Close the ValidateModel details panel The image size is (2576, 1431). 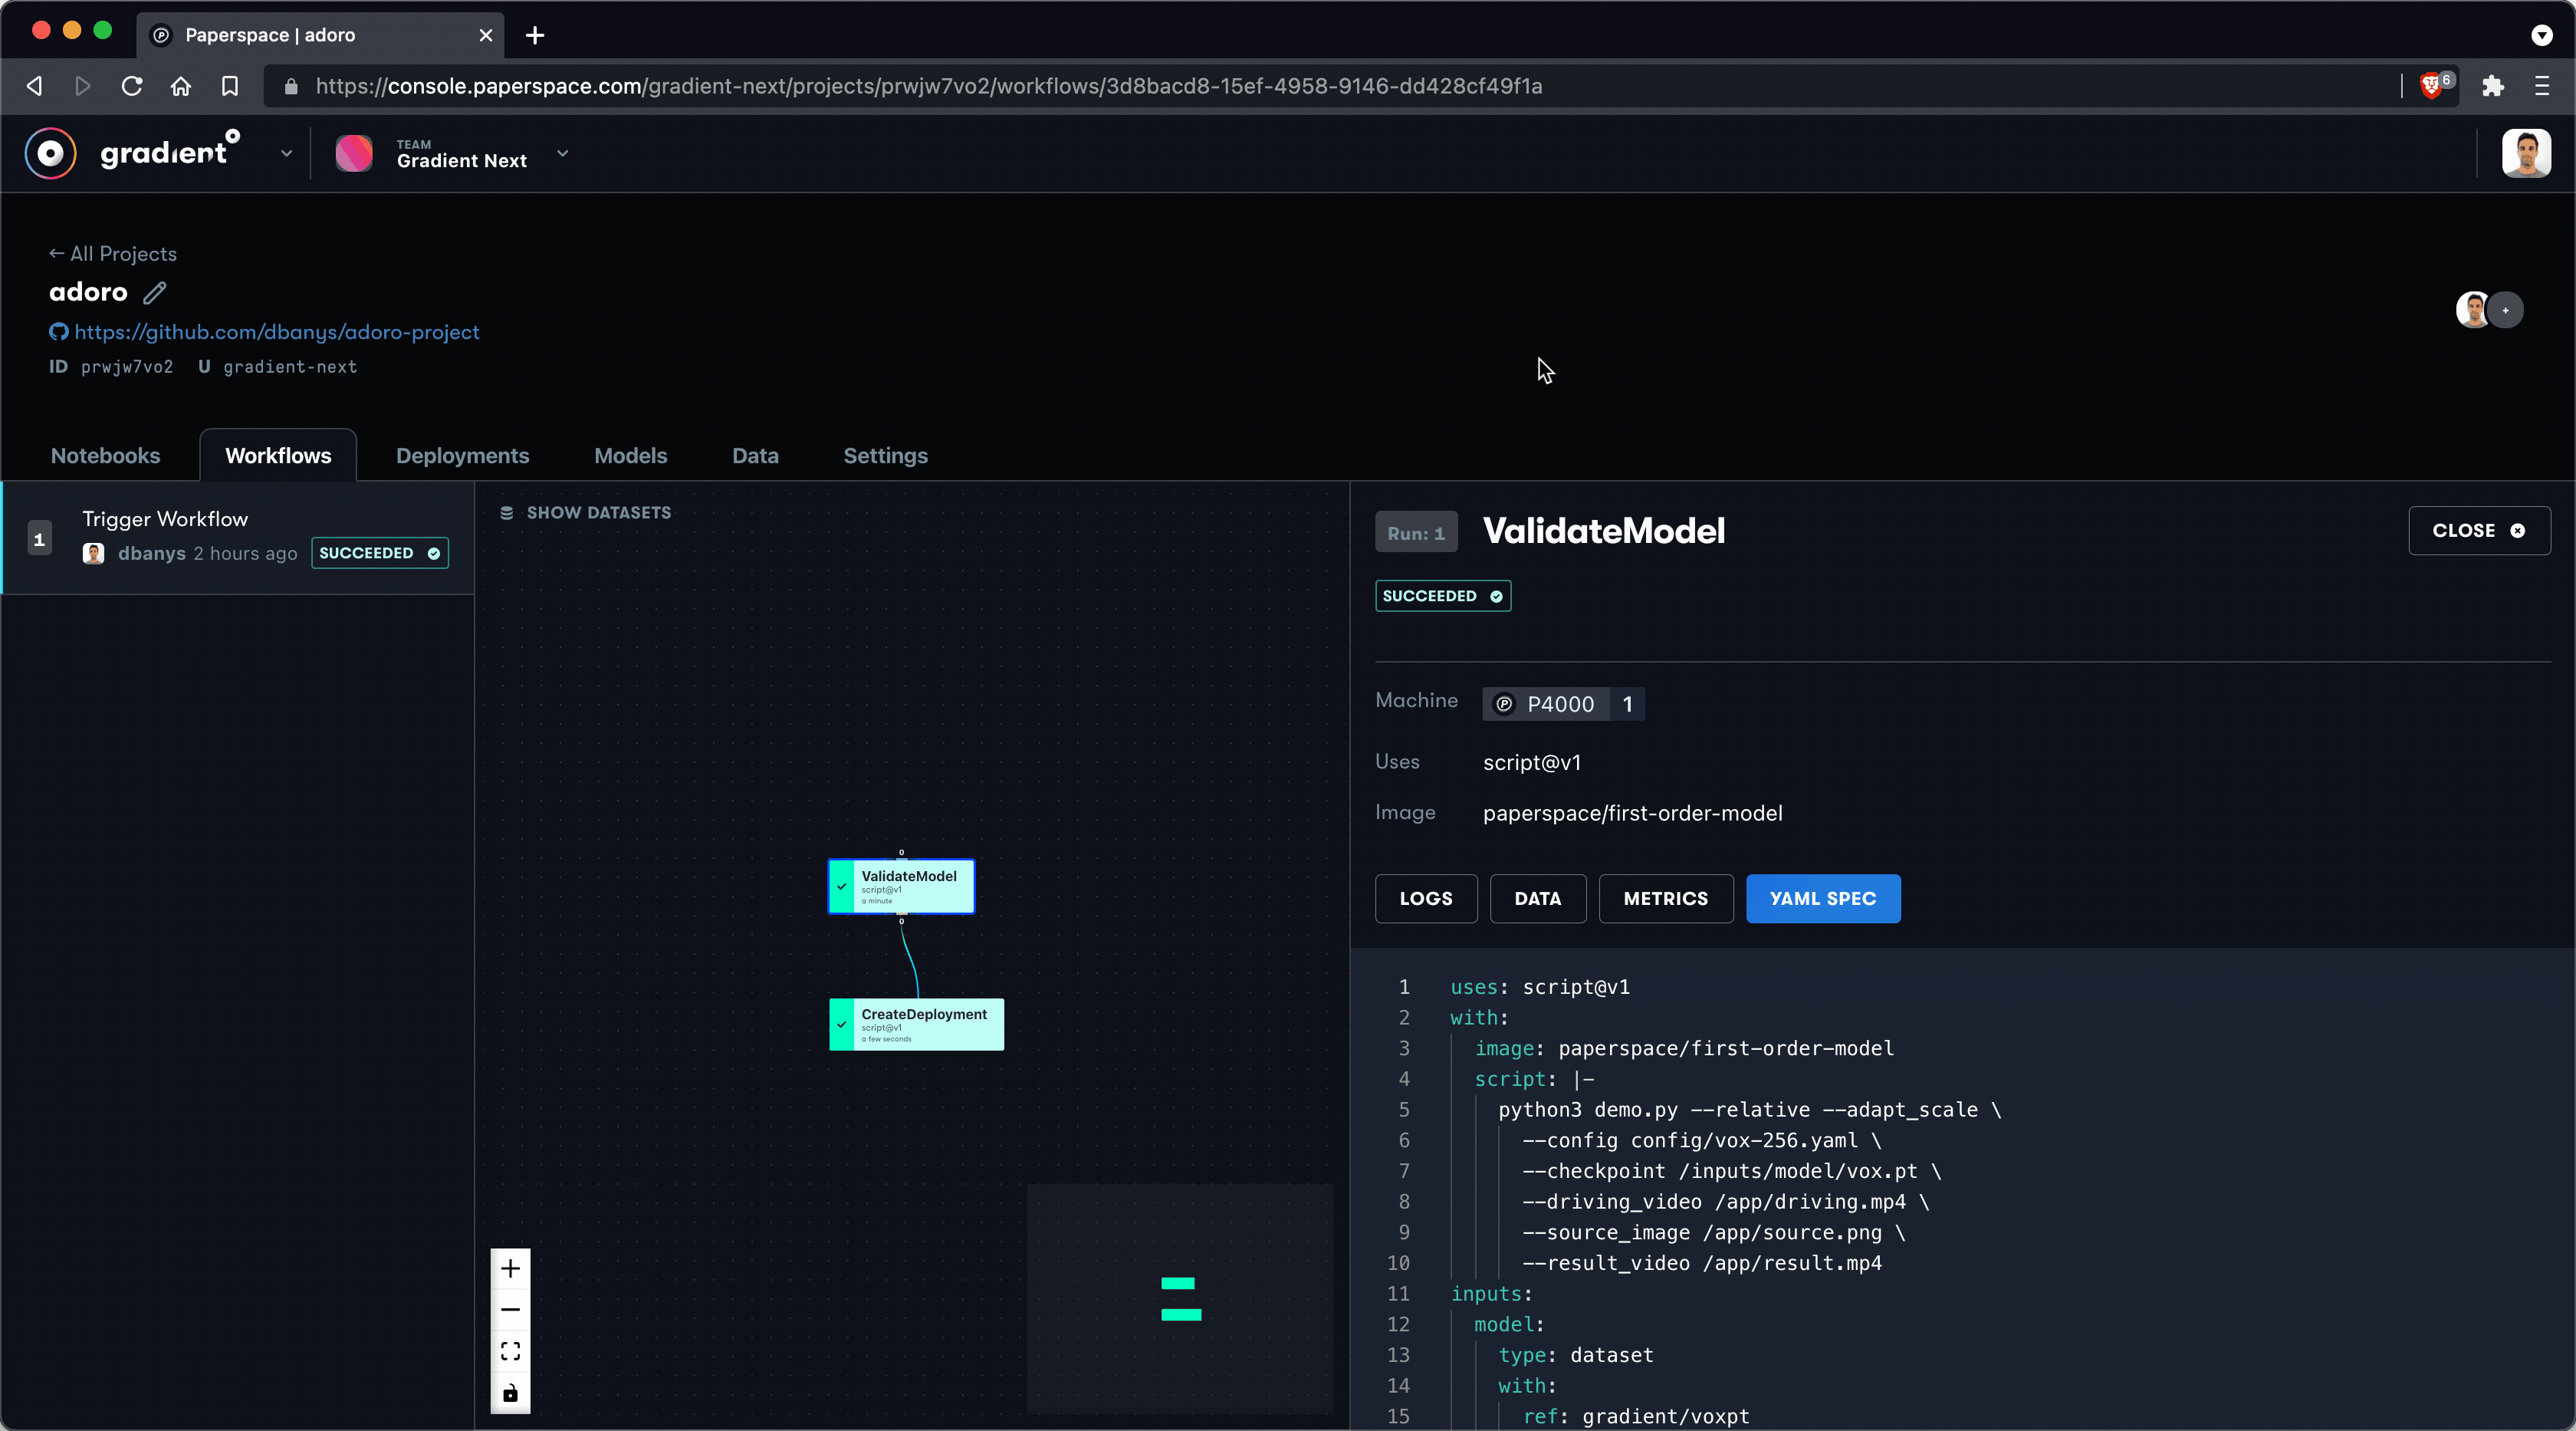(x=2478, y=530)
